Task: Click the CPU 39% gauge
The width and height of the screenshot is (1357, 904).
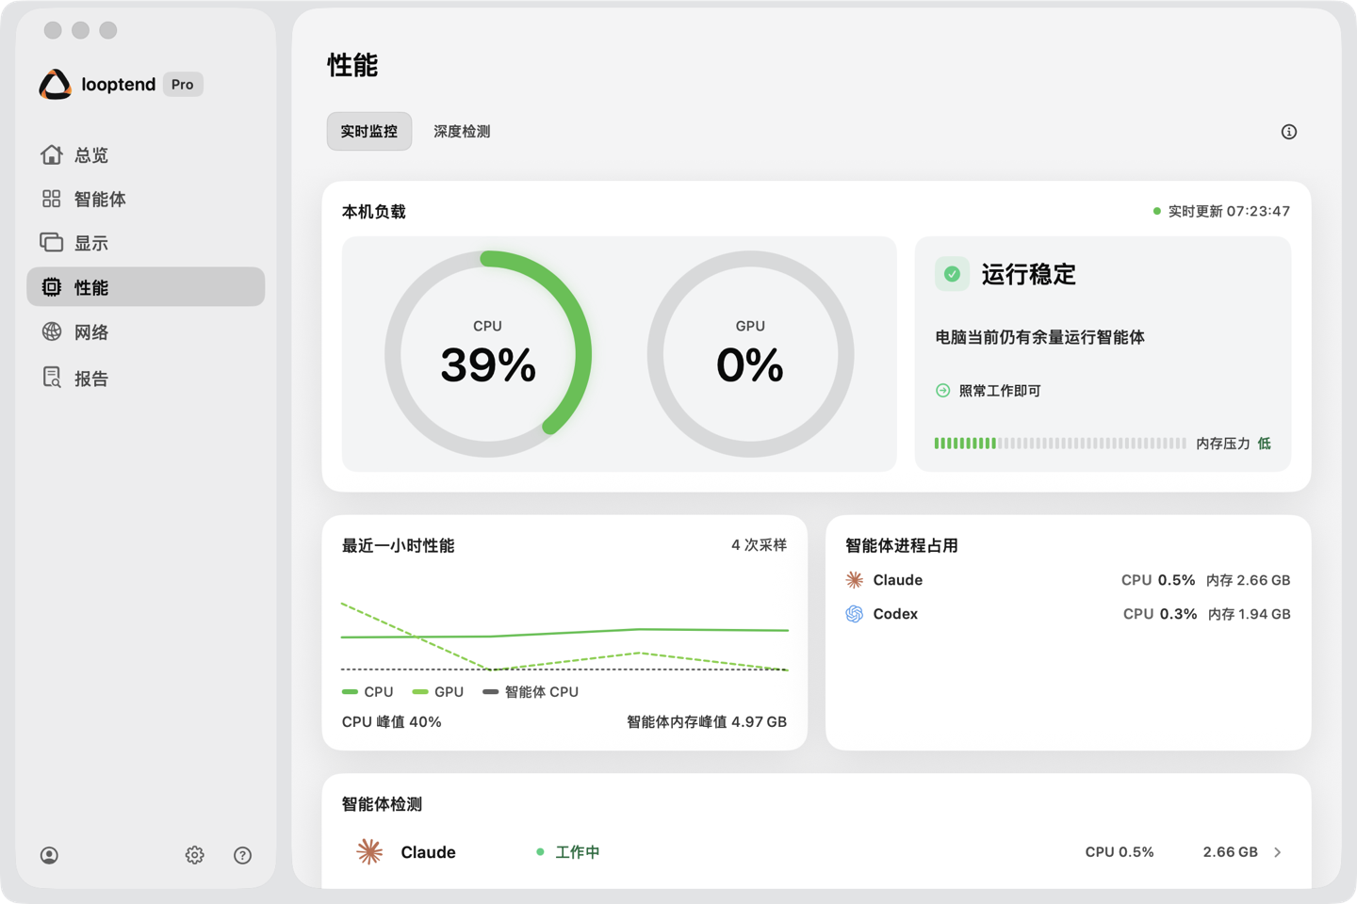Action: pyautogui.click(x=488, y=354)
